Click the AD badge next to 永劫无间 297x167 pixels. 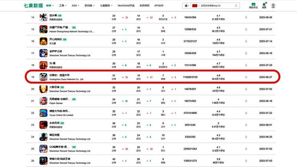[x=62, y=123]
